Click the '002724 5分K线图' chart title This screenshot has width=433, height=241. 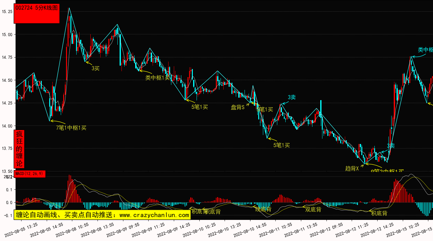[x=36, y=8]
